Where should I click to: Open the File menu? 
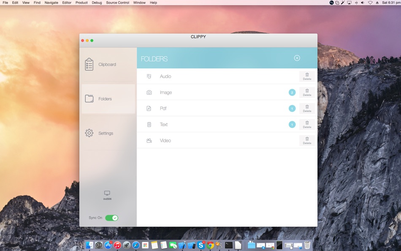click(5, 3)
